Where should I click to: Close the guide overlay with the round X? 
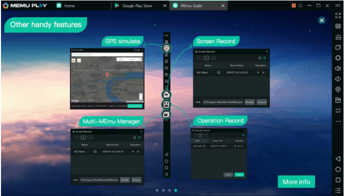click(322, 20)
